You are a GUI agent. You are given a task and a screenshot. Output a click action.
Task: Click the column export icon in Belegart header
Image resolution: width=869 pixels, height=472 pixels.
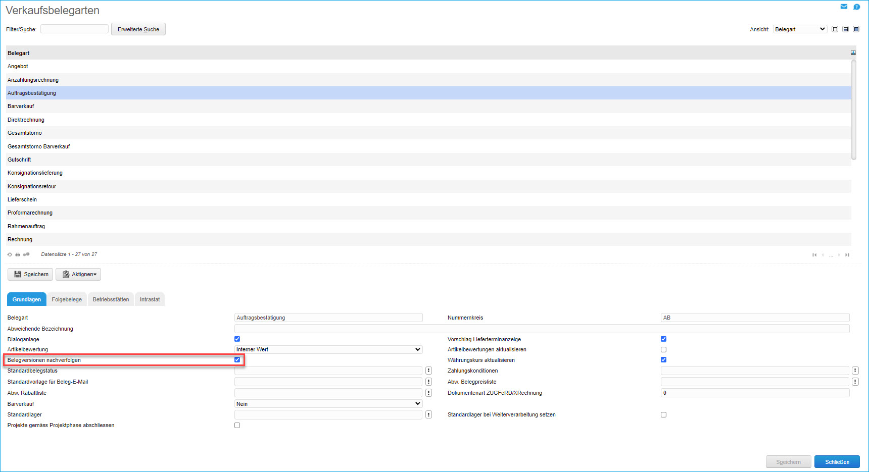853,53
